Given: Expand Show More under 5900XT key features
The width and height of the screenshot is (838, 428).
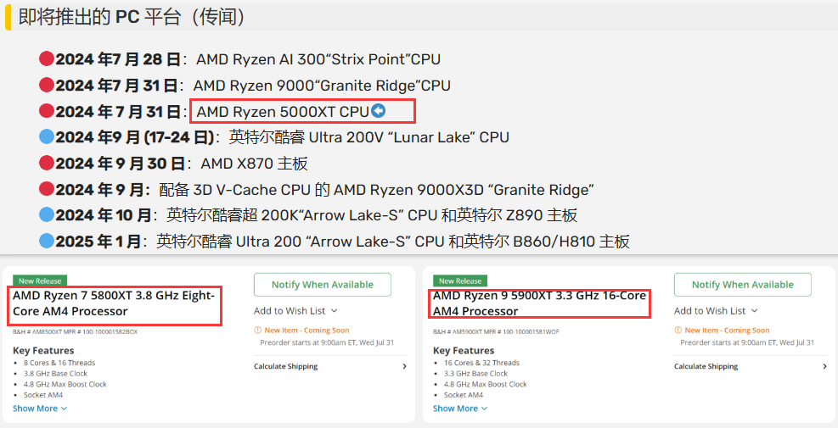Looking at the screenshot, I should [x=460, y=409].
